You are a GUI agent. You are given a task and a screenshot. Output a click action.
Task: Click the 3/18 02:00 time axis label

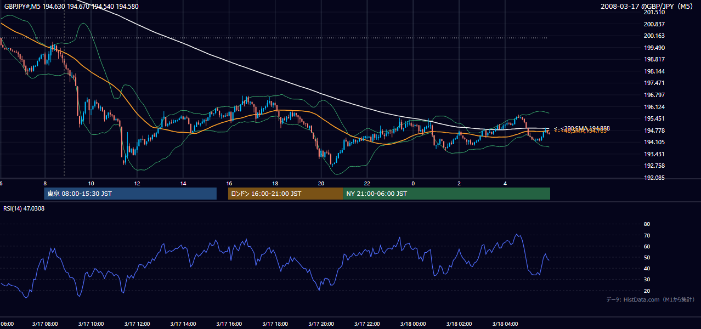(459, 324)
